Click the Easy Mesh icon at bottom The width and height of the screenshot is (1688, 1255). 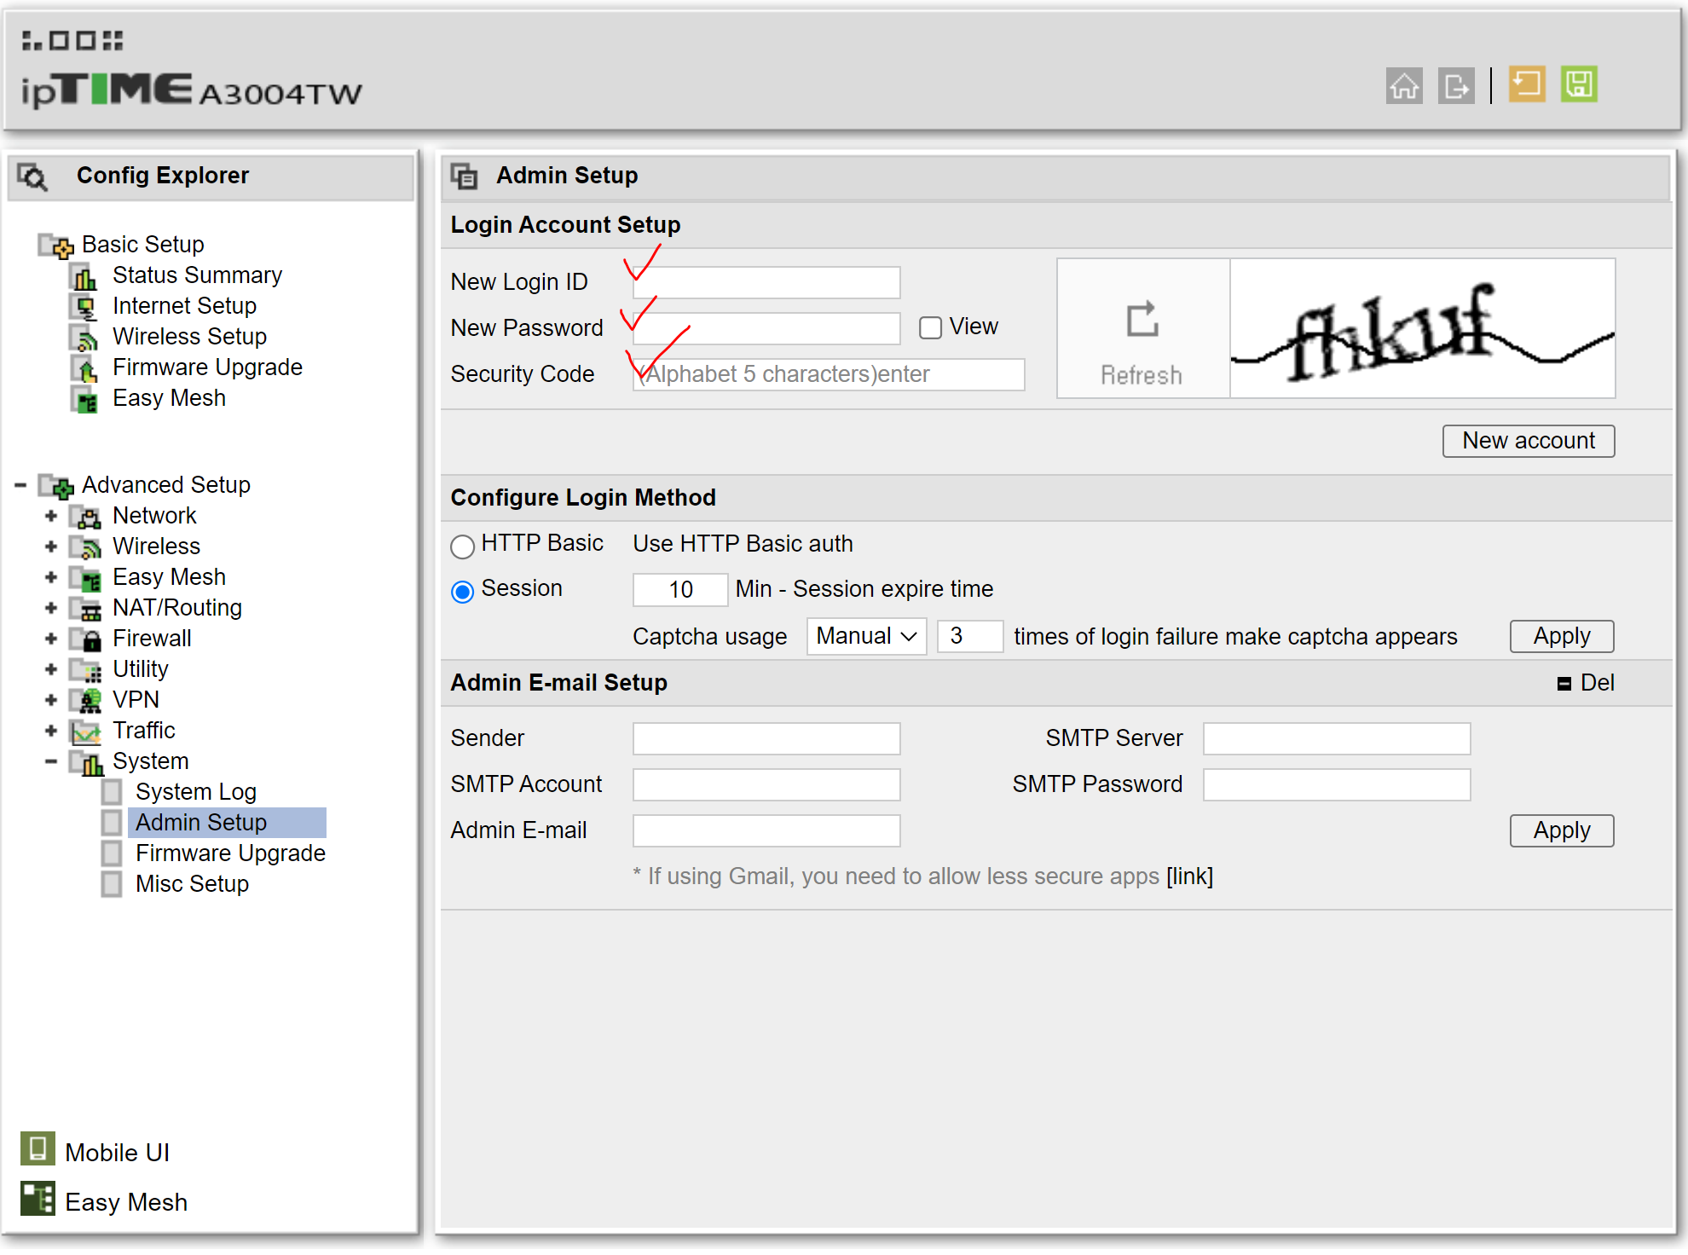coord(38,1199)
